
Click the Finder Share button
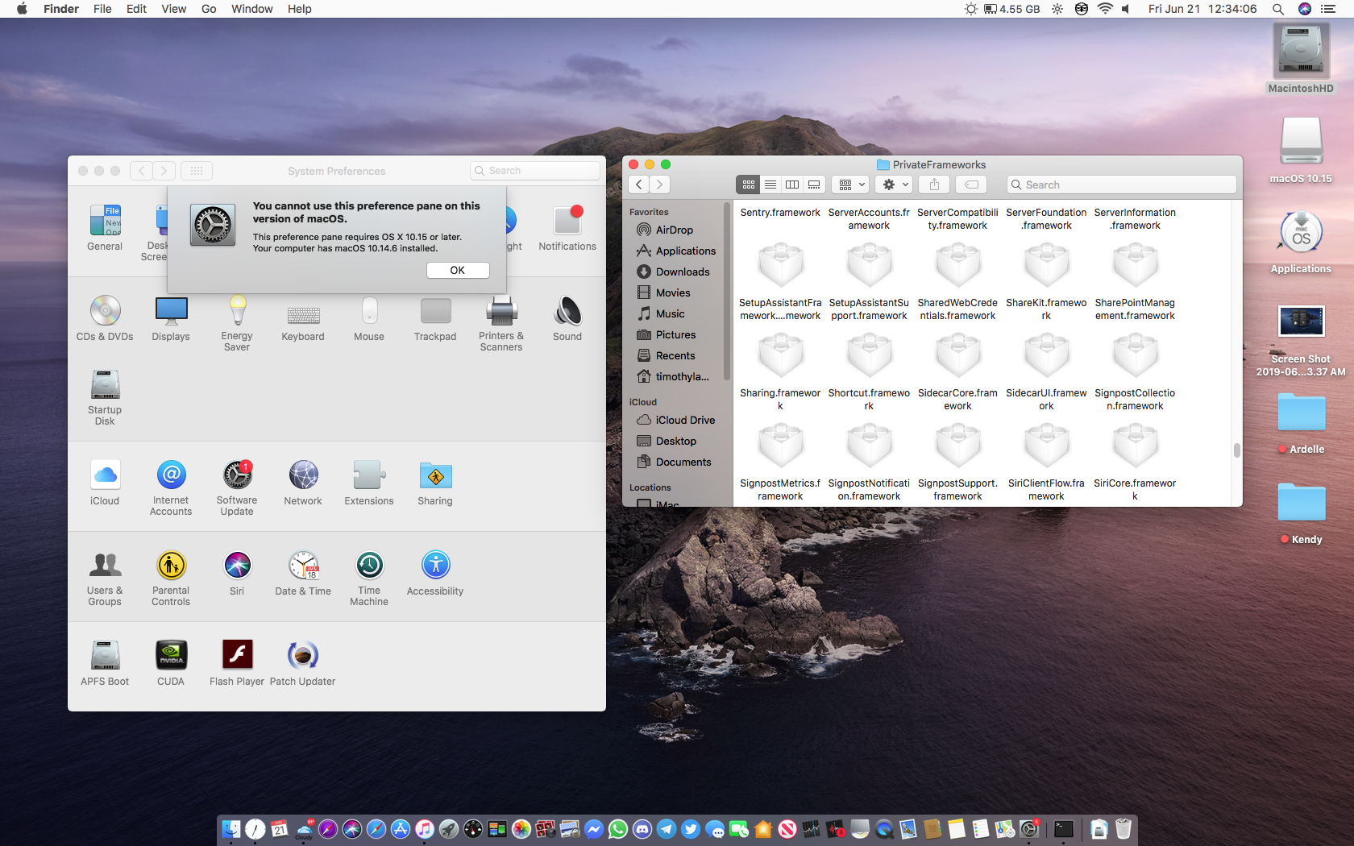934,185
